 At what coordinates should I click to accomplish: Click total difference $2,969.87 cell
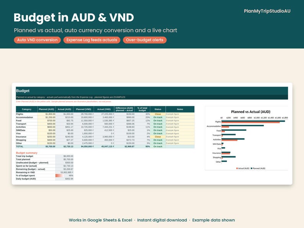click(124, 147)
